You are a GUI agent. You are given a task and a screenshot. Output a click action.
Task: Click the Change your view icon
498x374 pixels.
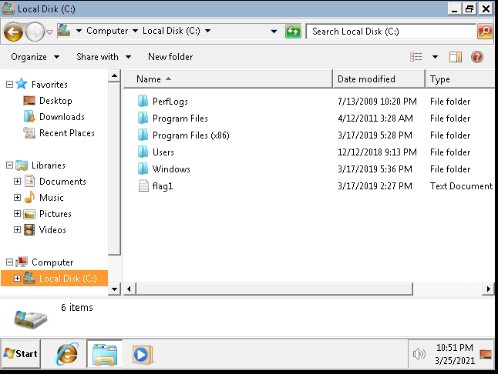tap(416, 57)
